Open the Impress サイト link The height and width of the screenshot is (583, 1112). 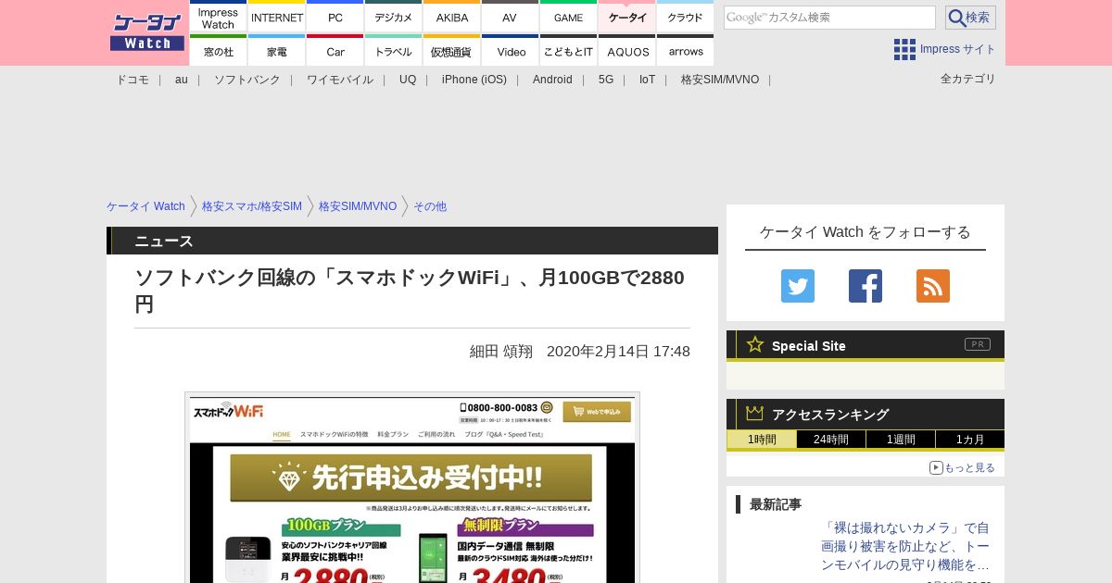point(957,49)
